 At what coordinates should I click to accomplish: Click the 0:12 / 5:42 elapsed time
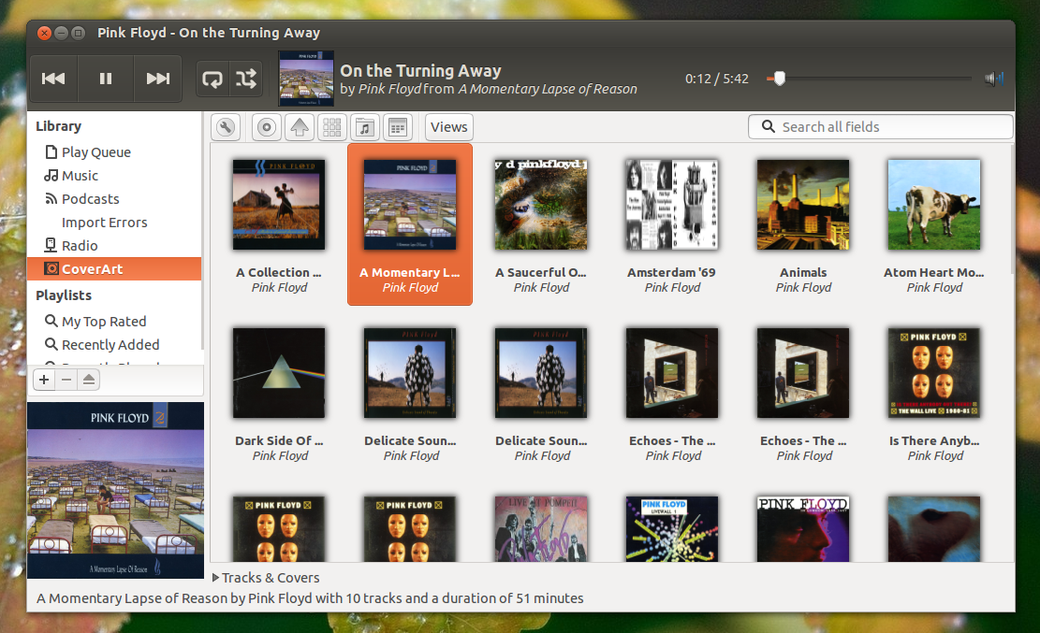point(717,79)
